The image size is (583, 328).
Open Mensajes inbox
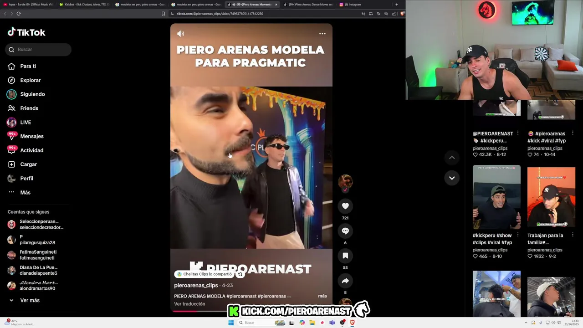click(x=31, y=136)
